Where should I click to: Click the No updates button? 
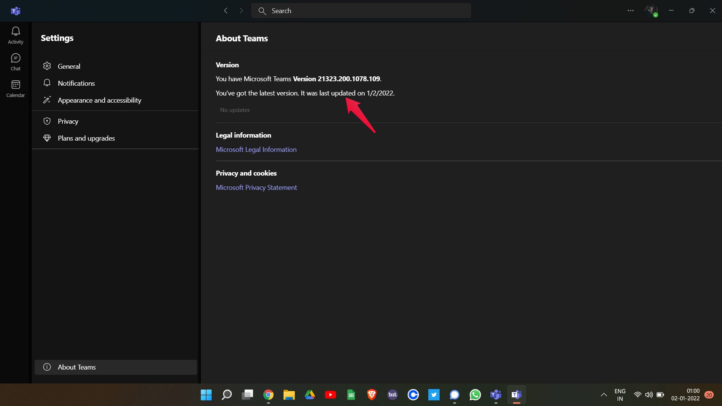point(235,109)
